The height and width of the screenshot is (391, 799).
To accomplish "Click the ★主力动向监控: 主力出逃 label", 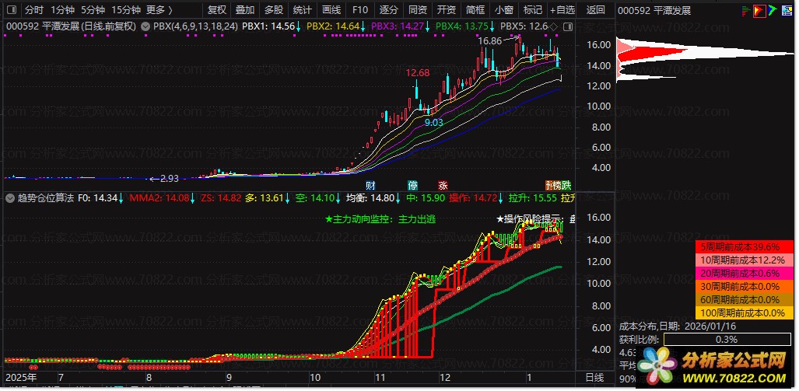I will point(380,219).
